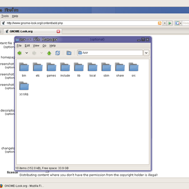
Task: Select the share folder
Action: point(120,69)
